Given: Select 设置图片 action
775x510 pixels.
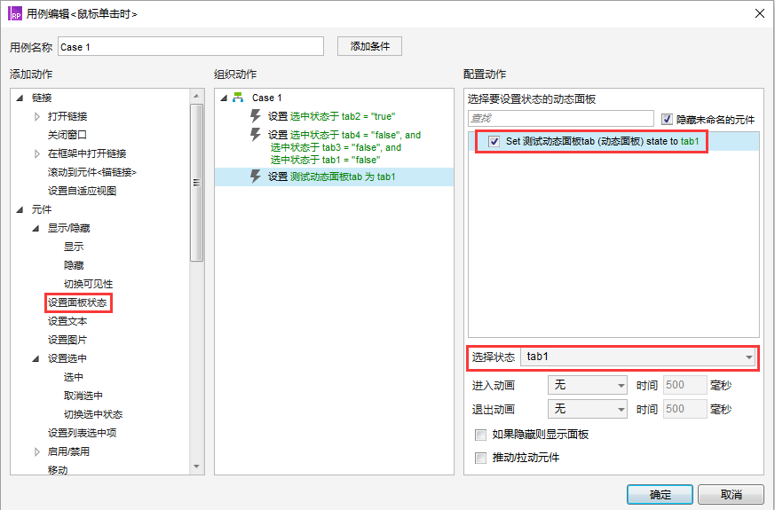Looking at the screenshot, I should tap(67, 341).
